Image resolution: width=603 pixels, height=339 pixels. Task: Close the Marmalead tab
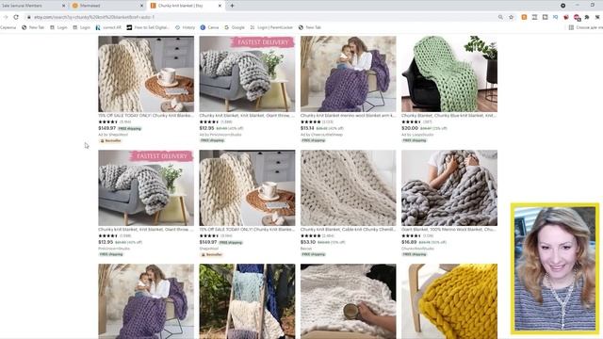coord(141,6)
